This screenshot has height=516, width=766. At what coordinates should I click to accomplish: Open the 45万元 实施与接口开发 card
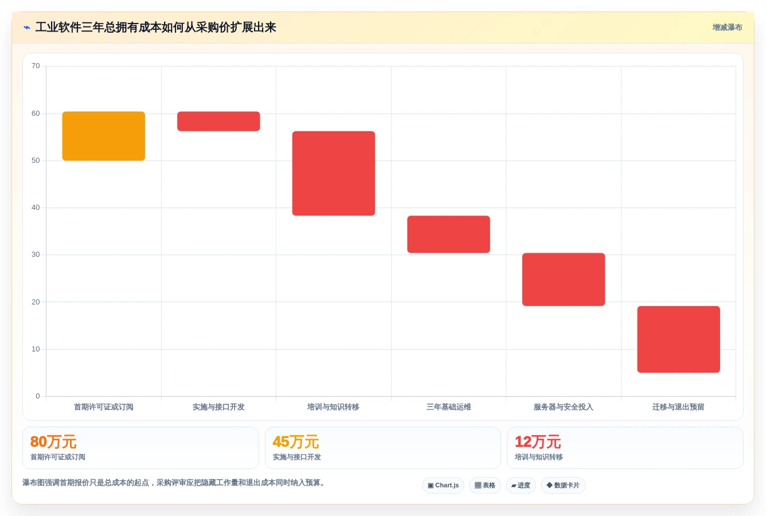coord(383,448)
